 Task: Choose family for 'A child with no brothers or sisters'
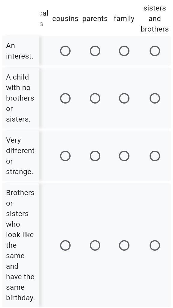[x=124, y=98]
